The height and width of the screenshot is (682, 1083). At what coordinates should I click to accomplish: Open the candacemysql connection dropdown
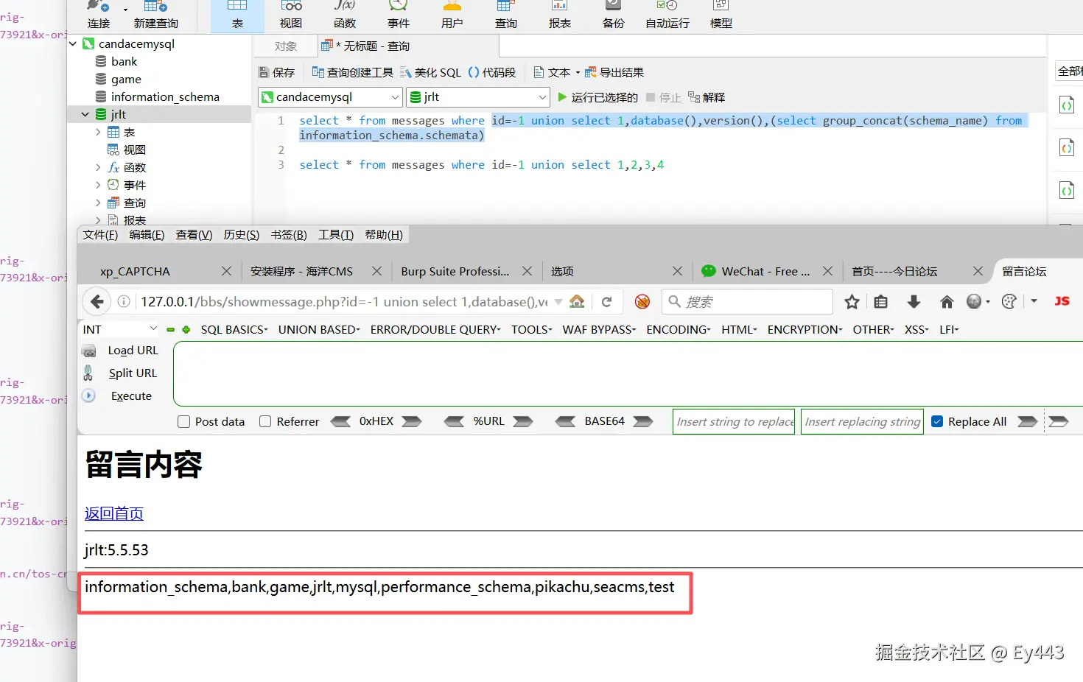330,97
